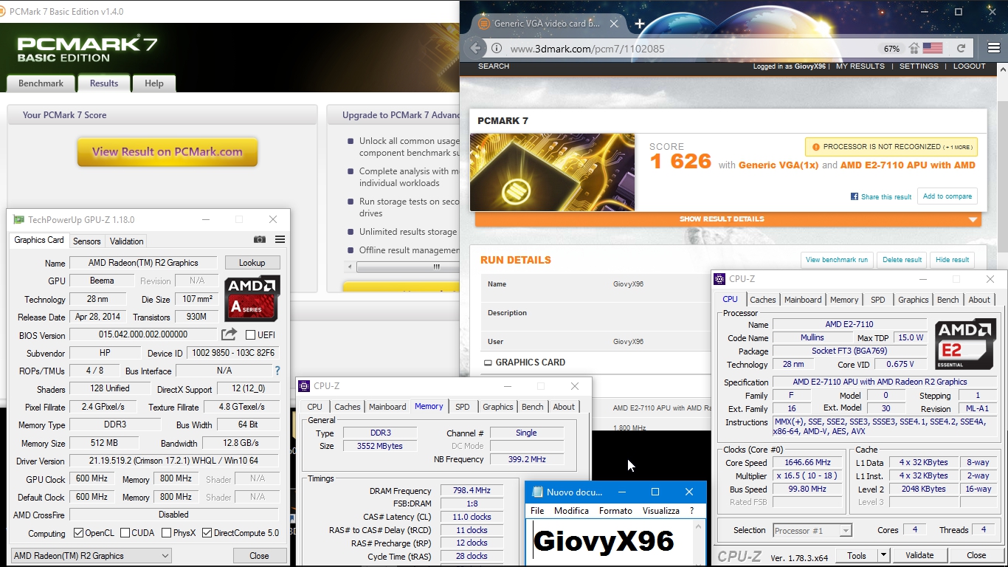Collapse the GRAPHICS CARD section
Viewport: 1008px width, 567px height.
[525, 362]
